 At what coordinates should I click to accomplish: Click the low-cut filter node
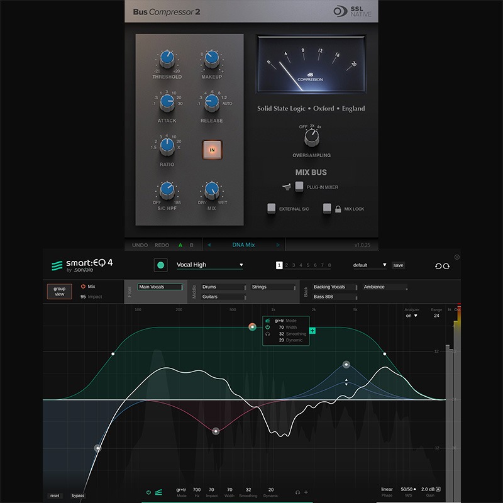tap(97, 448)
